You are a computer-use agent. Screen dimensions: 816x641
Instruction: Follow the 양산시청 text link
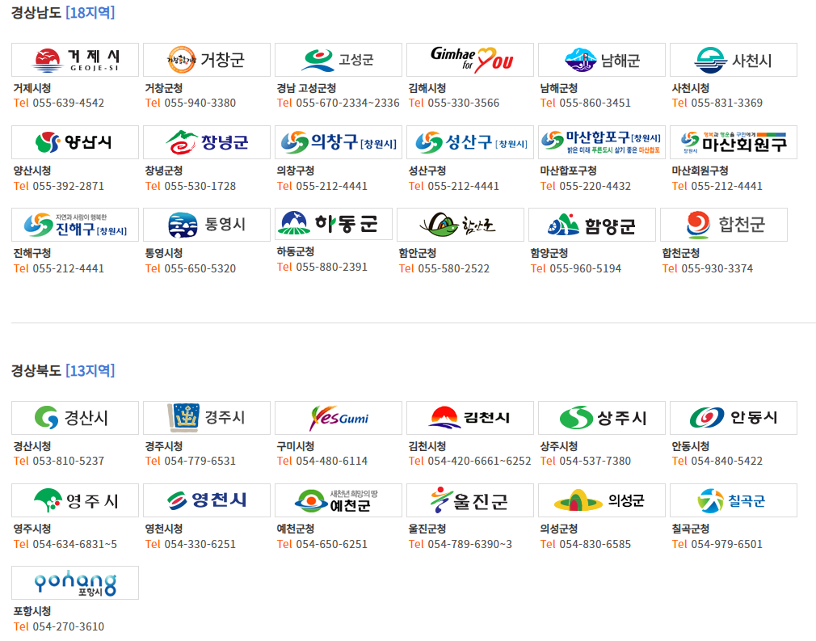32,171
